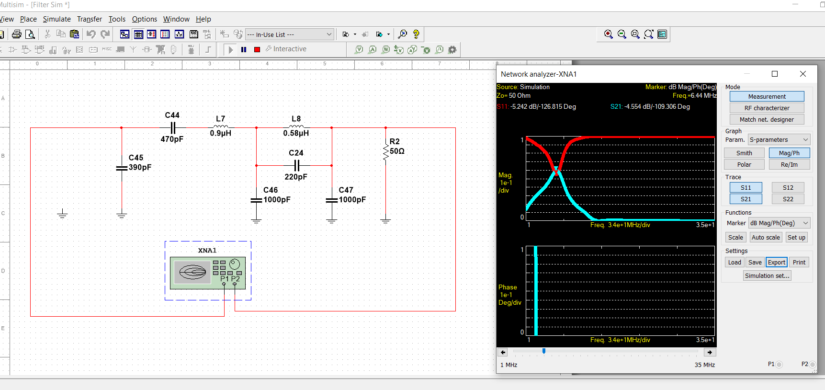Enable the S22 trace
This screenshot has width=825, height=390.
click(788, 199)
